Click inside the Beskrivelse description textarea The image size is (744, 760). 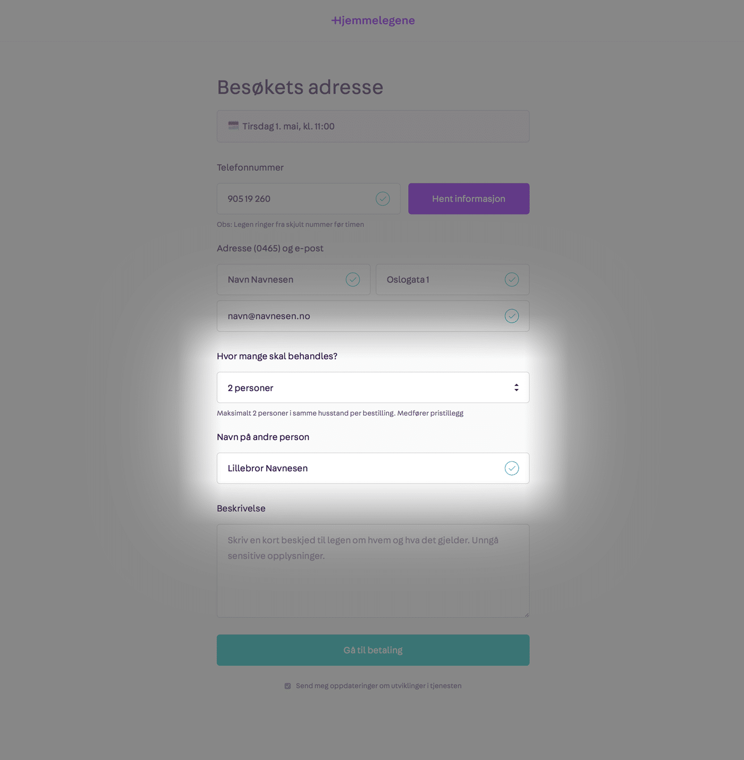tap(373, 571)
